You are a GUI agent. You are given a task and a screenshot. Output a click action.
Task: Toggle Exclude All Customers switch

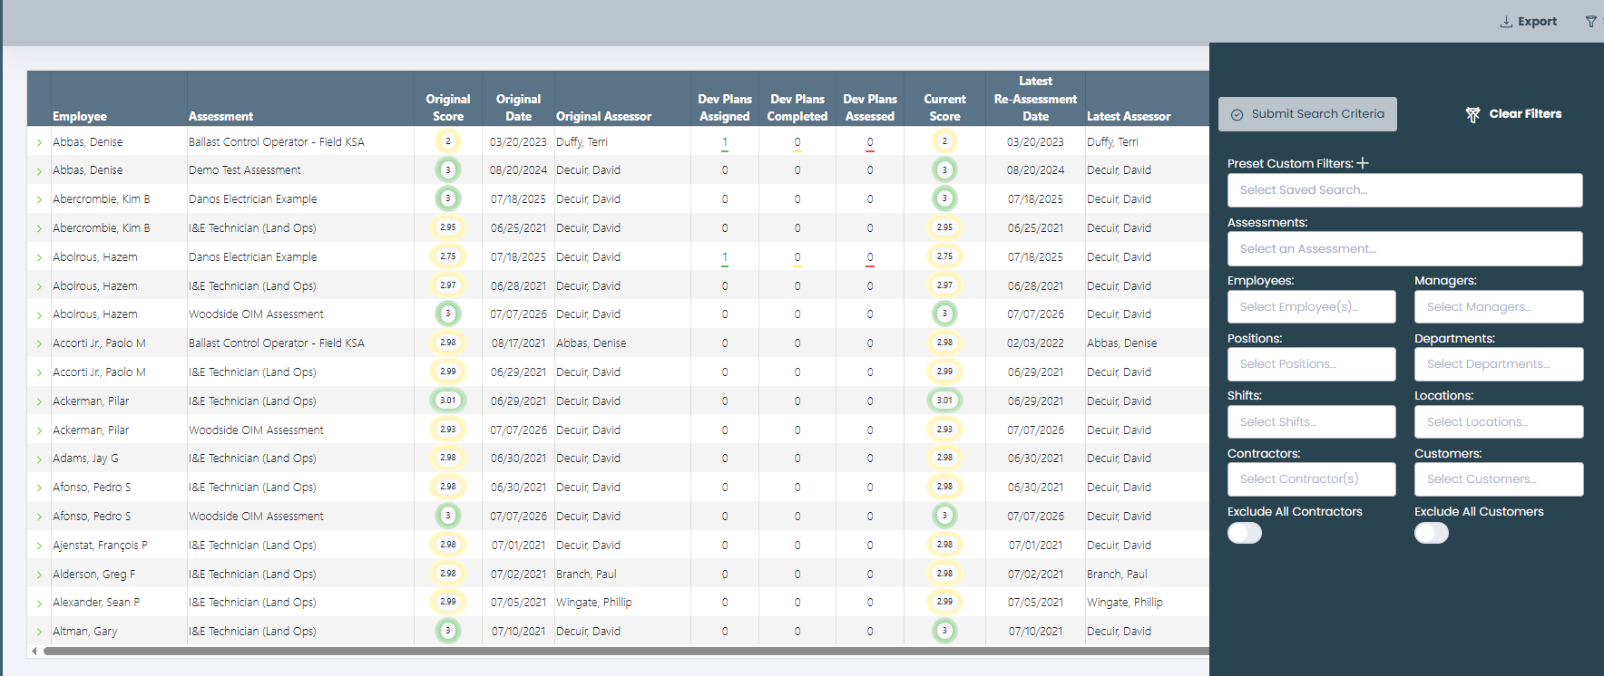coord(1432,533)
